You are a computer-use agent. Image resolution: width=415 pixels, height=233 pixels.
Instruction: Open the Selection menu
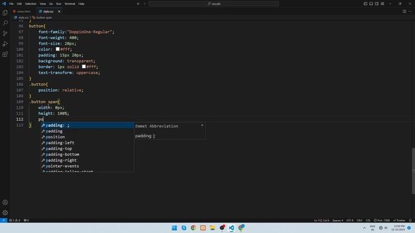pyautogui.click(x=30, y=4)
